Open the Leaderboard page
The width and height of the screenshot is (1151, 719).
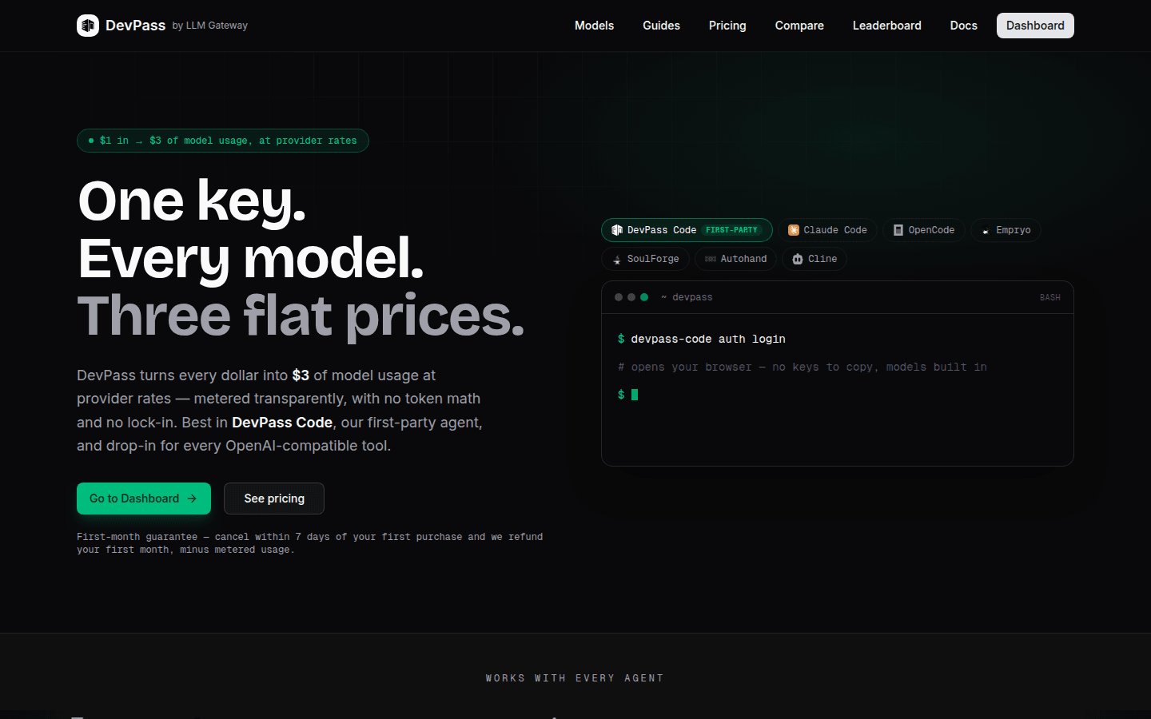tap(886, 26)
